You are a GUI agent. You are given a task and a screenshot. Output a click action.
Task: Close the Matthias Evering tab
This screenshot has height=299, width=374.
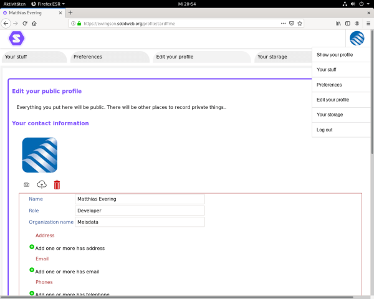tap(60, 13)
